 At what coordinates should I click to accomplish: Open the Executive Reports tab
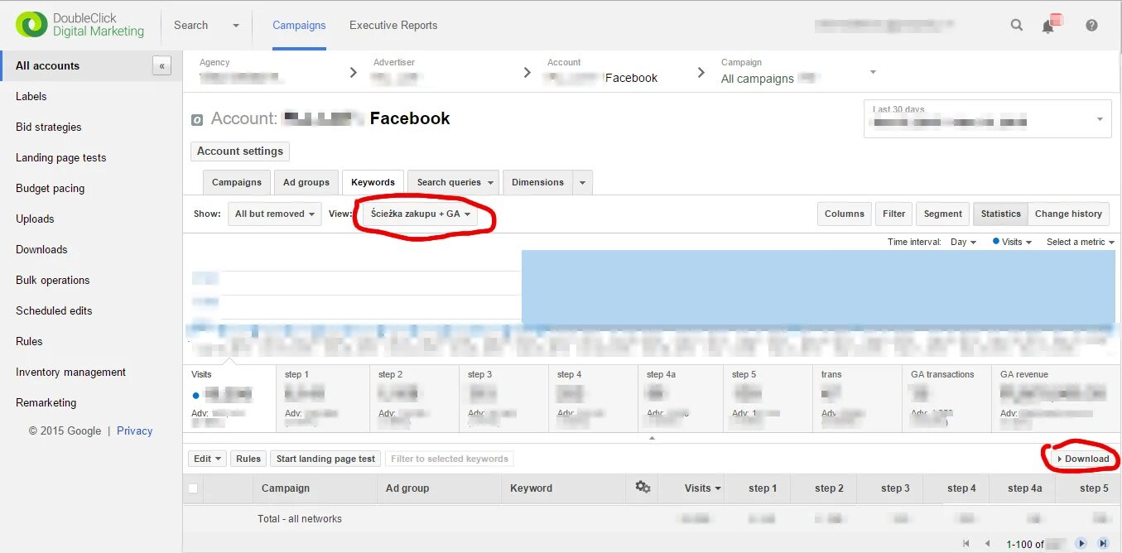click(x=393, y=25)
